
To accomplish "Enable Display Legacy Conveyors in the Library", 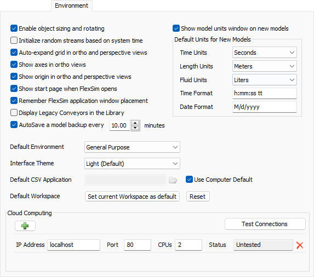I will (x=14, y=113).
